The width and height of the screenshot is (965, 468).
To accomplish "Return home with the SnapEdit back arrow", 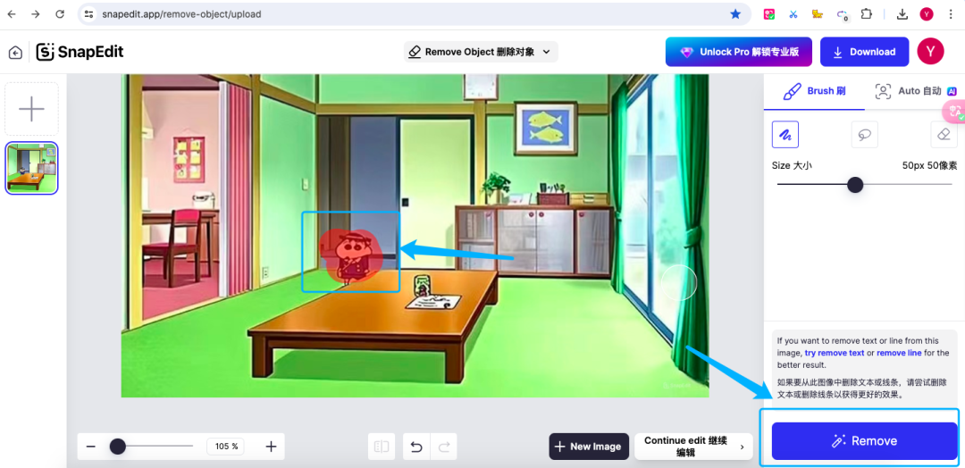I will click(x=15, y=53).
